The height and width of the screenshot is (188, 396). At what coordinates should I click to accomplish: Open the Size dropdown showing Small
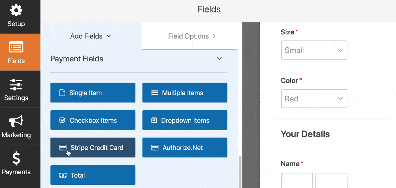[x=314, y=50]
